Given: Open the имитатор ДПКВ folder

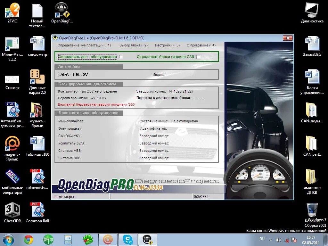Looking at the screenshot, I should [312, 182].
